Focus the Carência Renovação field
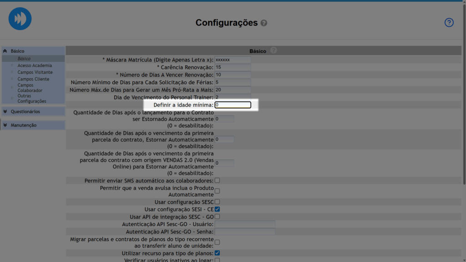466x262 pixels. (233, 67)
